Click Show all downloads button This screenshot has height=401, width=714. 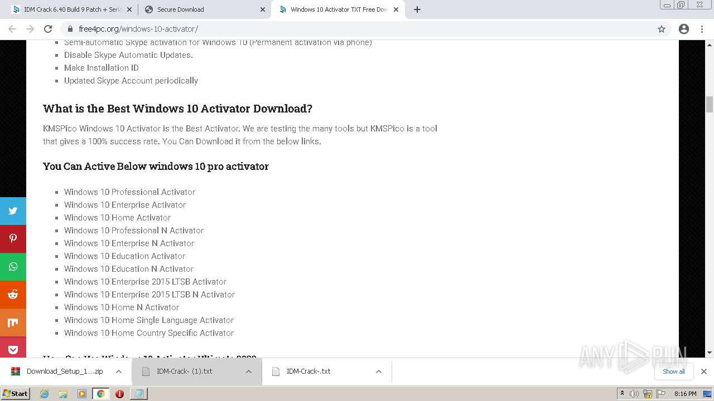click(674, 371)
